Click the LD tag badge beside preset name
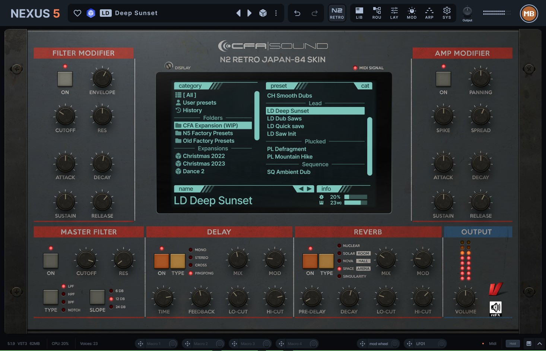The width and height of the screenshot is (546, 351). click(x=105, y=13)
